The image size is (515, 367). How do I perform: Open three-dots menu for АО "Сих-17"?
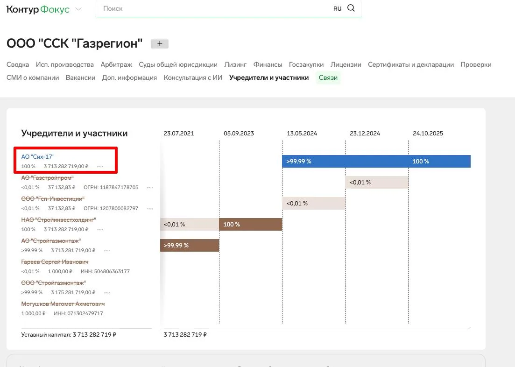100,166
